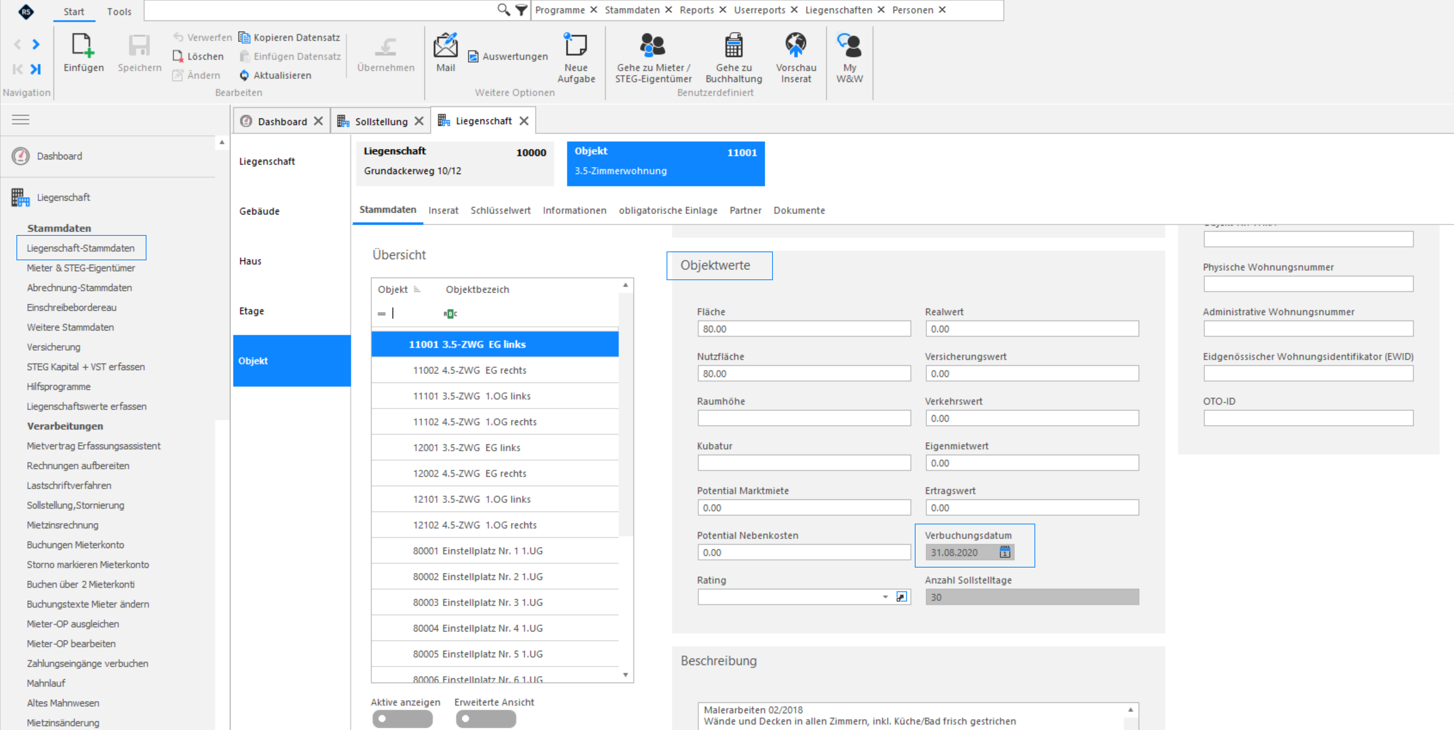This screenshot has width=1454, height=730.
Task: Toggle the Aktive anzeigen switch
Action: (x=402, y=719)
